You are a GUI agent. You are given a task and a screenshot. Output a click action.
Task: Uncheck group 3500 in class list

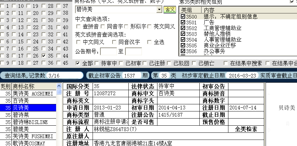[183, 17]
